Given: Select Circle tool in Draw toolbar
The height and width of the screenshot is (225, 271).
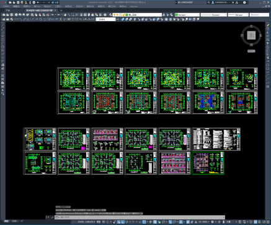Looking at the screenshot, I should click(2, 47).
